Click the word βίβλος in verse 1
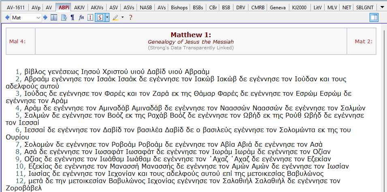The image size is (387, 192). pos(34,72)
